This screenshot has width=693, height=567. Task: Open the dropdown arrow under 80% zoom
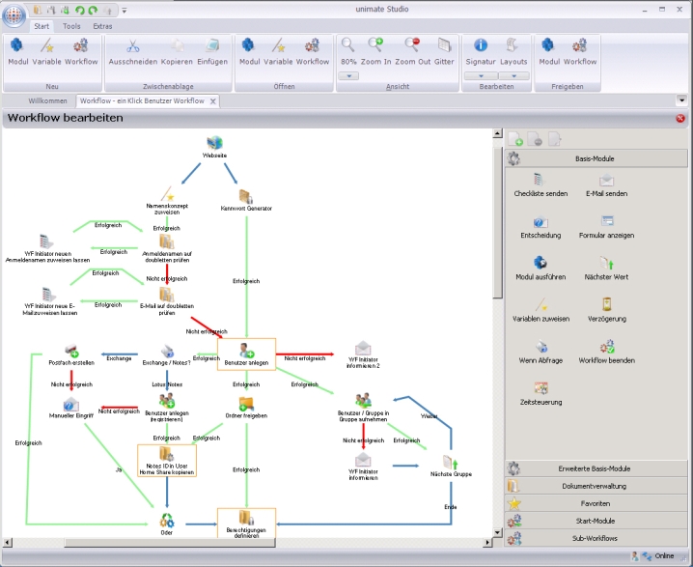pos(348,75)
